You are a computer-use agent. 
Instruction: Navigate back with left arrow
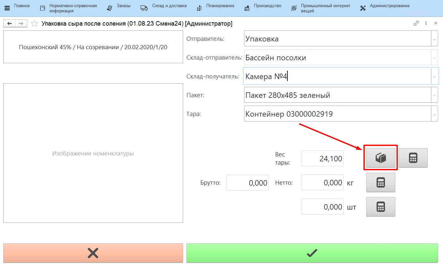[x=10, y=24]
